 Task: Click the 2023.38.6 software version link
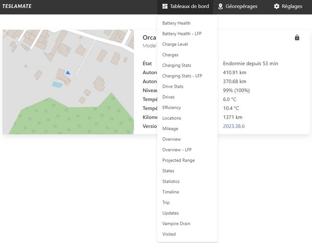(234, 126)
